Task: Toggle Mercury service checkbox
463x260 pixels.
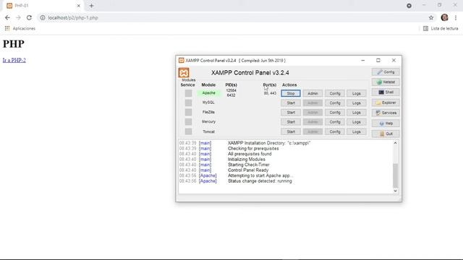Action: (188, 122)
